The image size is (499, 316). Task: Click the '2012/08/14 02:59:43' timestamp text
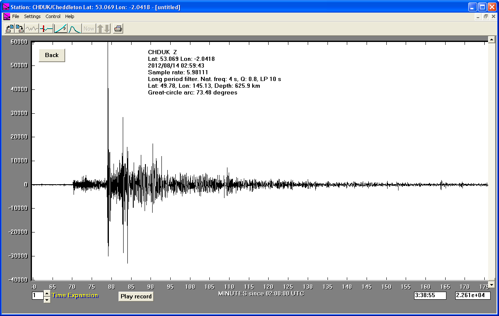[x=176, y=65]
